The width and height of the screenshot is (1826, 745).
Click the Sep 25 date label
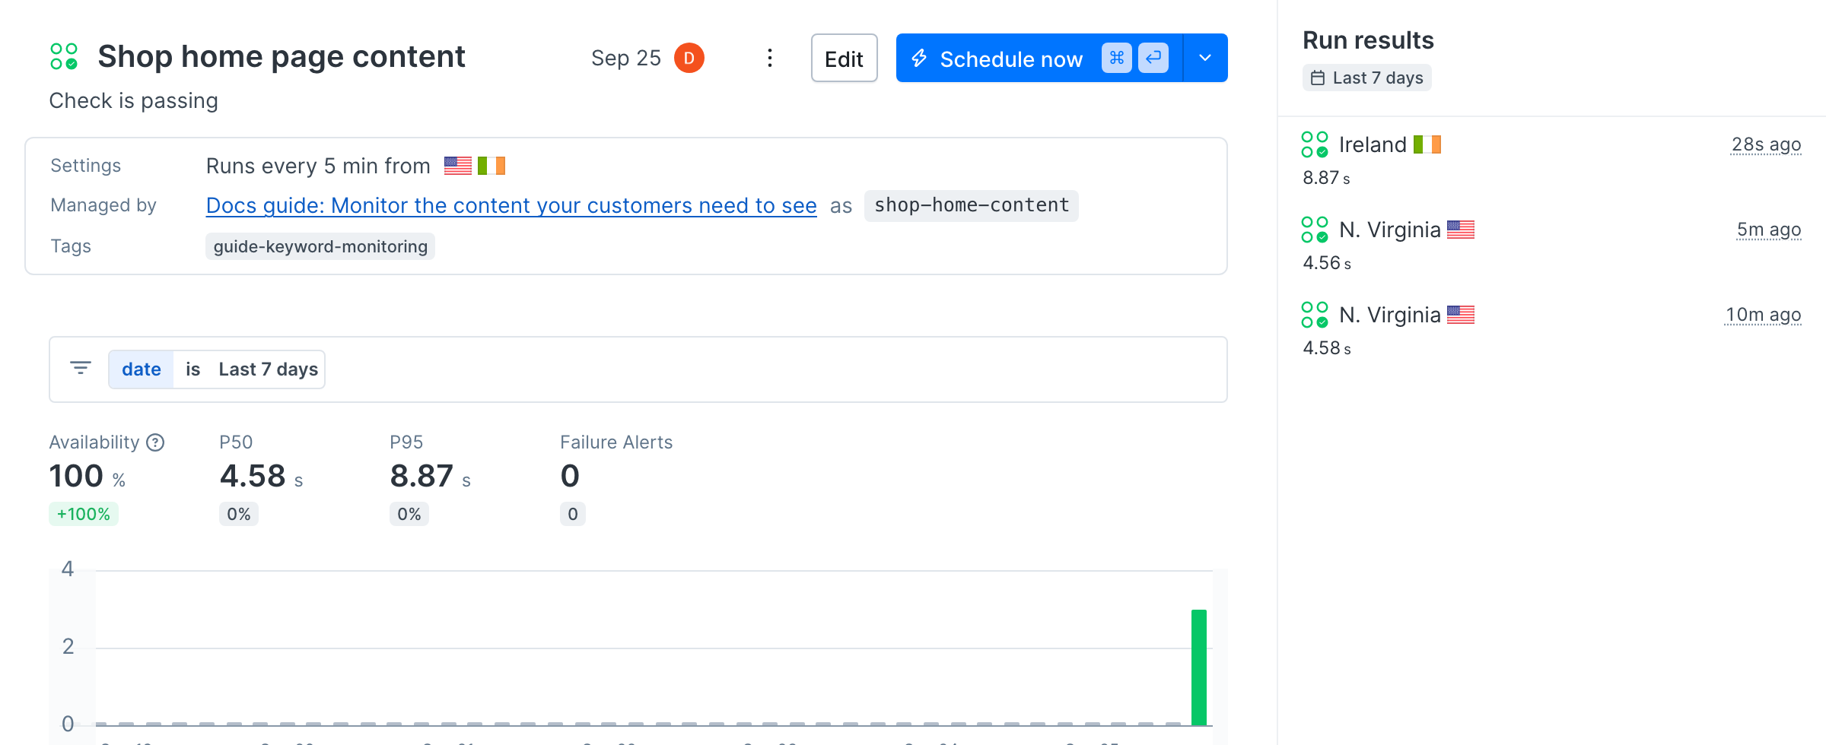[x=626, y=58]
